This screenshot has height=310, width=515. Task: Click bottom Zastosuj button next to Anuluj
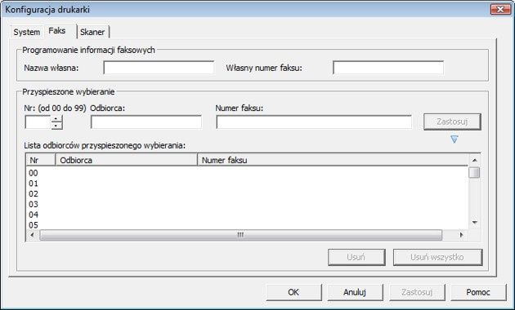click(x=417, y=292)
